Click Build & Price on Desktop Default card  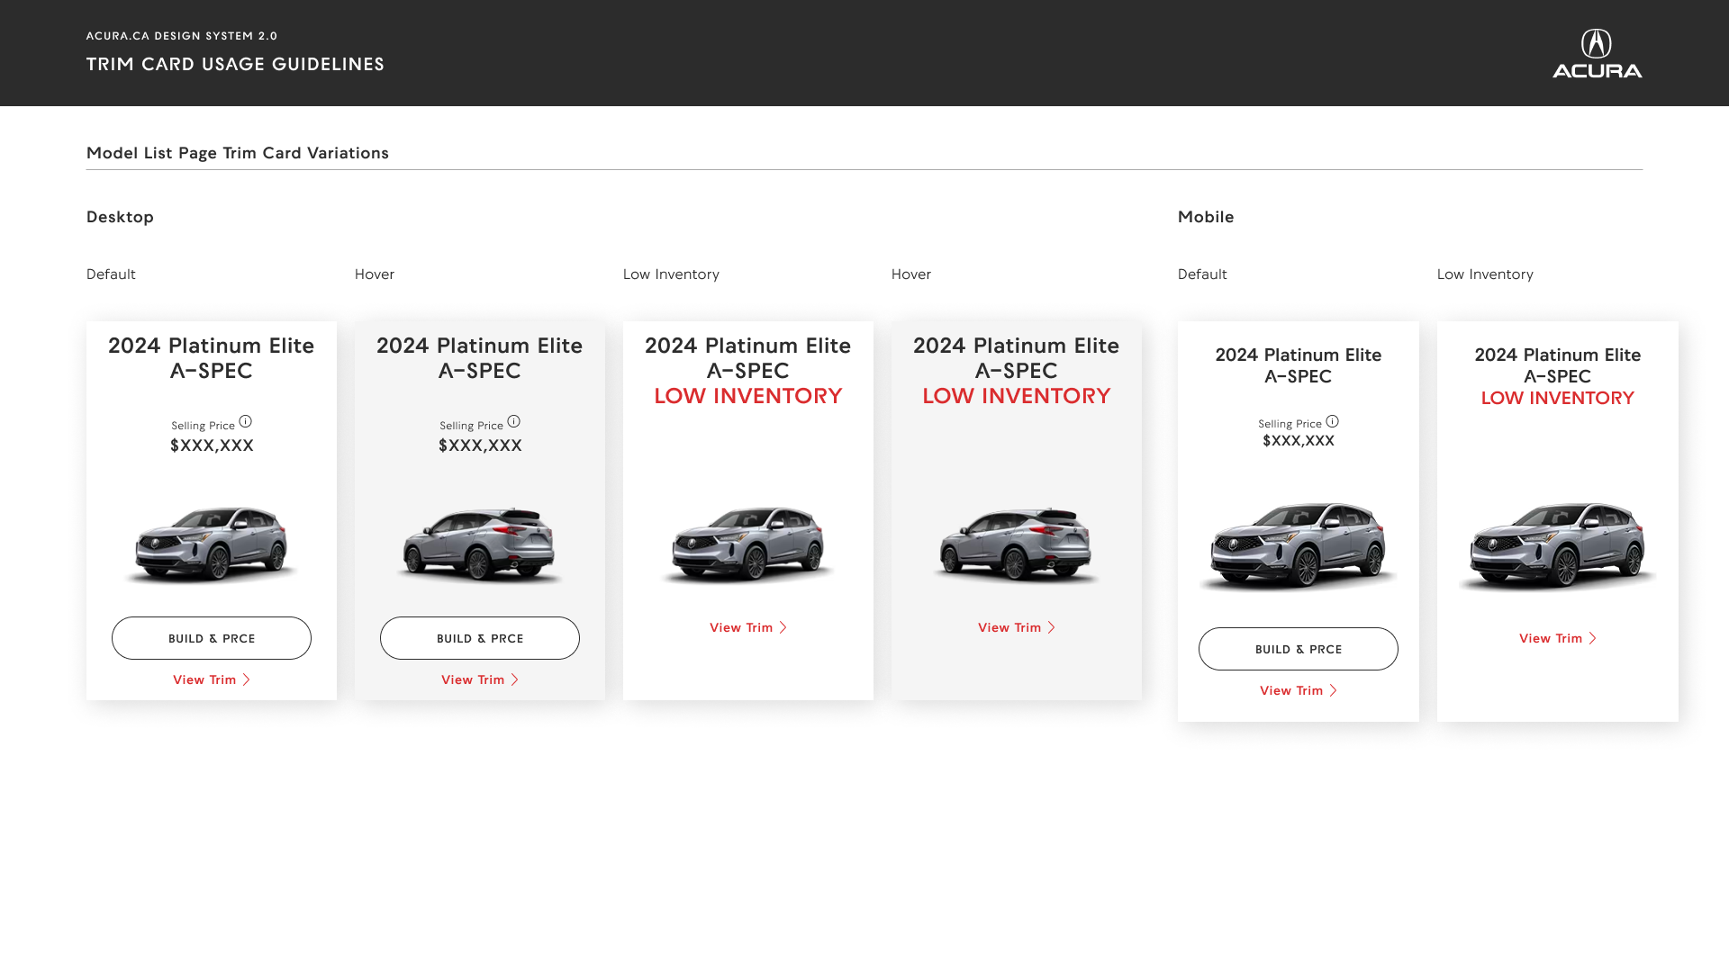coord(212,638)
